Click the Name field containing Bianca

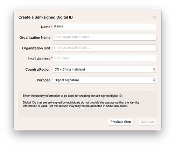click(105, 26)
